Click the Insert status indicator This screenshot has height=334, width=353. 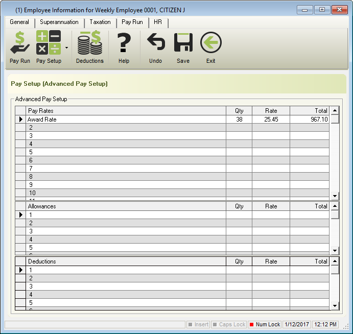click(198, 324)
